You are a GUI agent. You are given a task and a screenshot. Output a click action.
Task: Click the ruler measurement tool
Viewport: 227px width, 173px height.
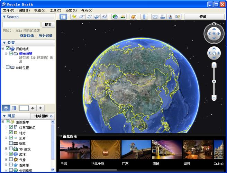tap(144, 17)
